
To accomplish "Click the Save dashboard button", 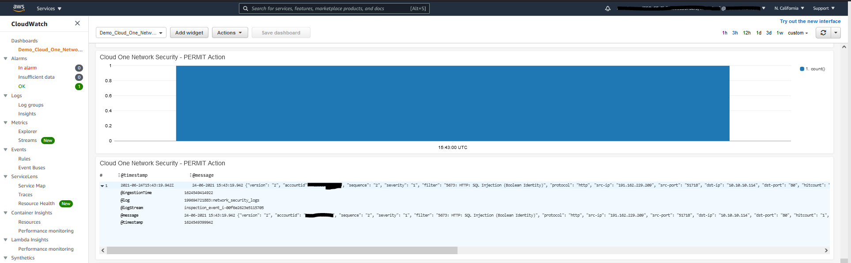I will 281,33.
